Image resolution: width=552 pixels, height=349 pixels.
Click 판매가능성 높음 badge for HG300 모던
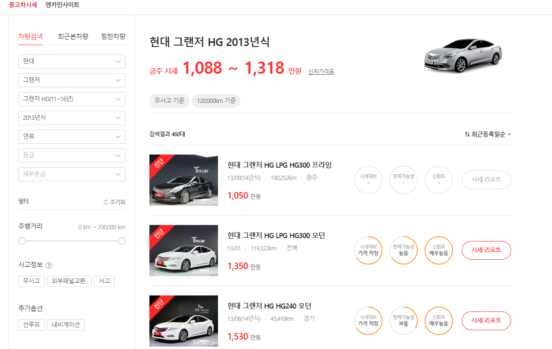coord(404,250)
